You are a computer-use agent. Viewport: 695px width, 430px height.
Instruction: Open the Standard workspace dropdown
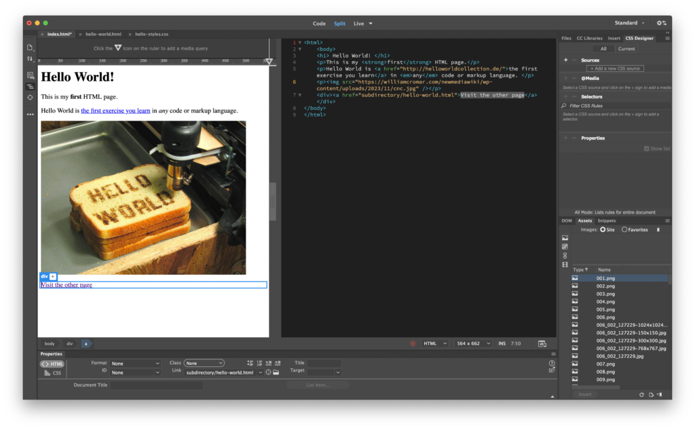tap(629, 23)
